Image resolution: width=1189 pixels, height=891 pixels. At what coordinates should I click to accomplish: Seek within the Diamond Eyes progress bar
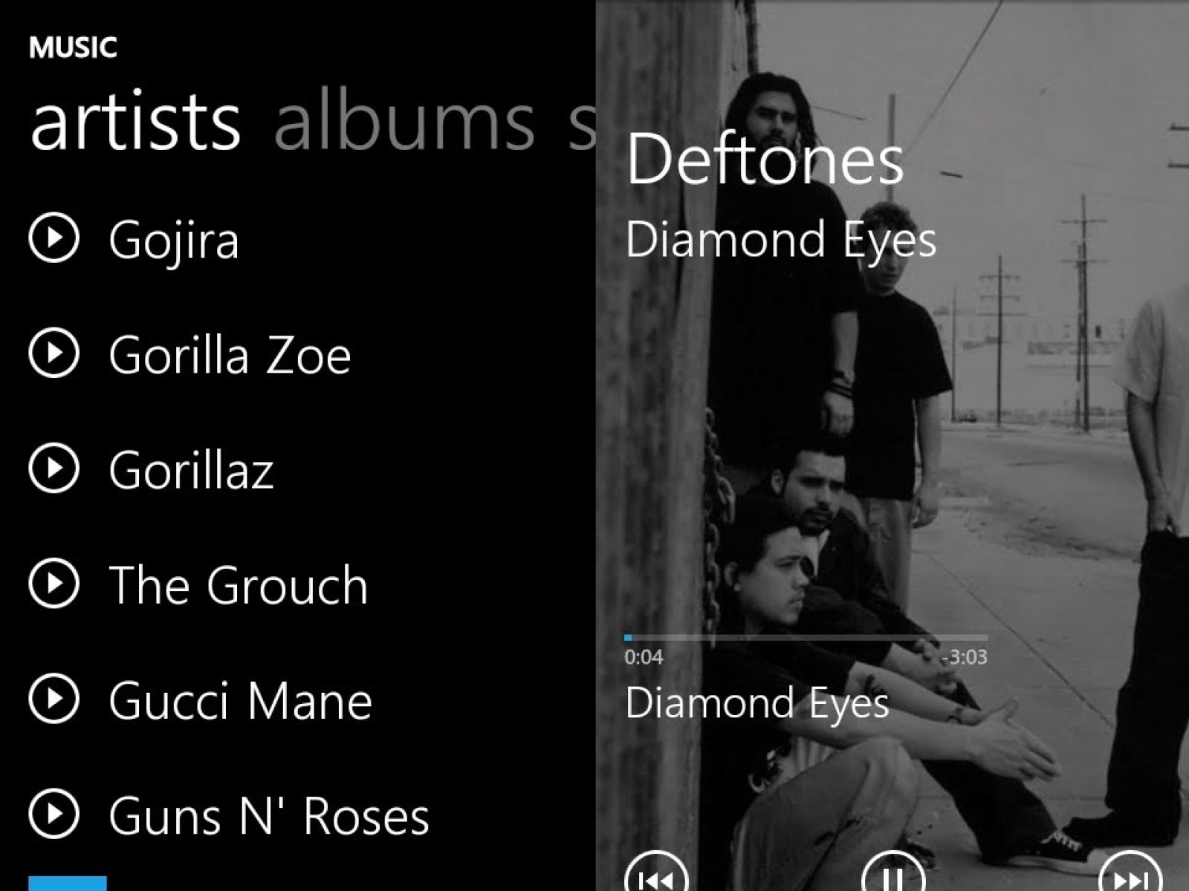pyautogui.click(x=806, y=637)
